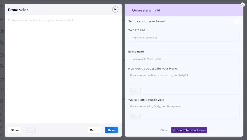
Task: Click the Close button in Brand voice panel
Action: (15, 130)
